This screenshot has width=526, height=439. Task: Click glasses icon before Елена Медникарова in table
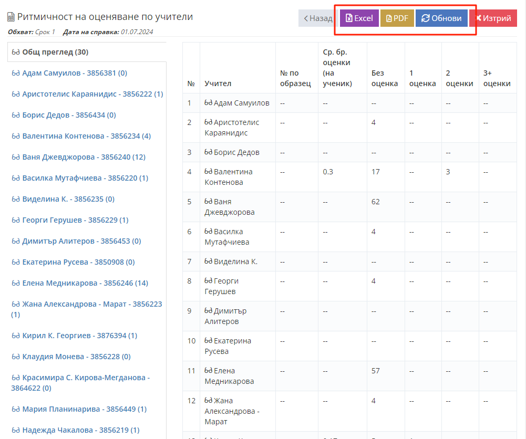[x=208, y=371]
